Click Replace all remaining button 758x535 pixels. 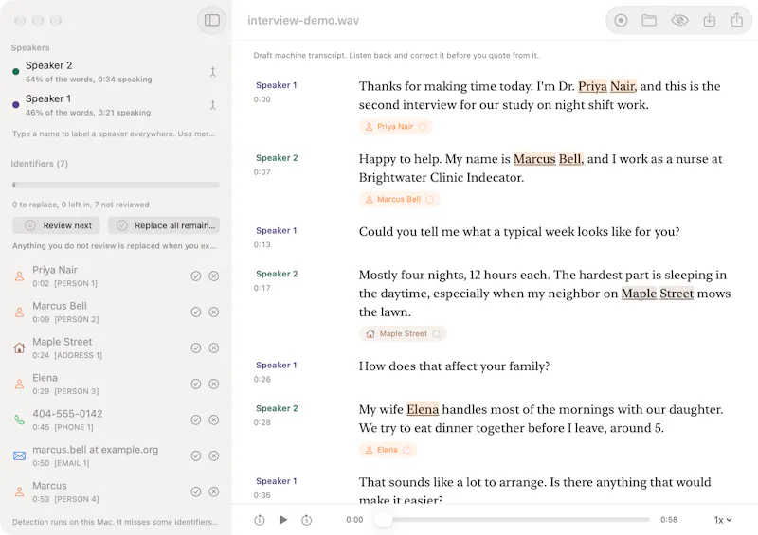164,225
